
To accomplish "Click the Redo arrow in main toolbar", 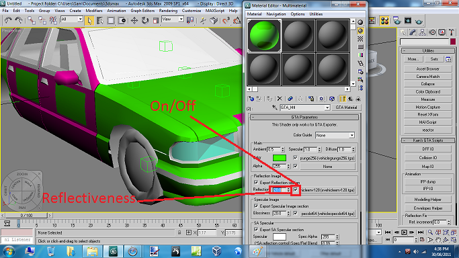I will 18,20.
